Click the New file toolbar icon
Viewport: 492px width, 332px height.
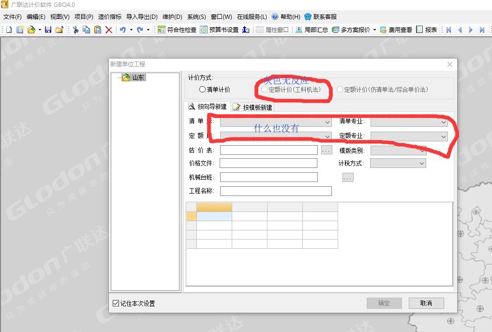pos(9,30)
